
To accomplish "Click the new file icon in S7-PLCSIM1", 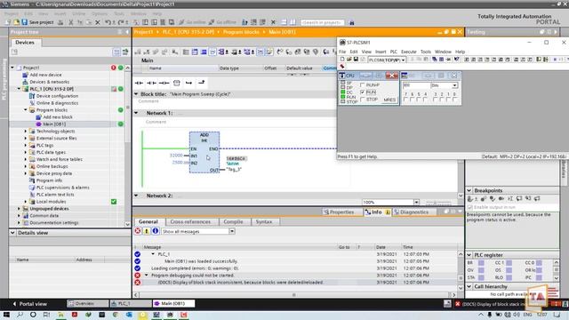I will click(342, 60).
